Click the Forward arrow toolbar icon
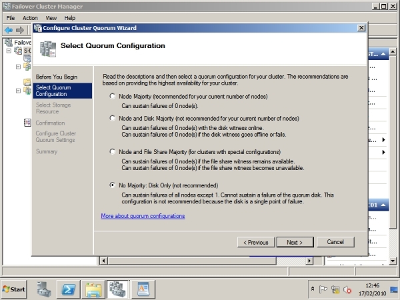The width and height of the screenshot is (400, 300). pos(20,30)
